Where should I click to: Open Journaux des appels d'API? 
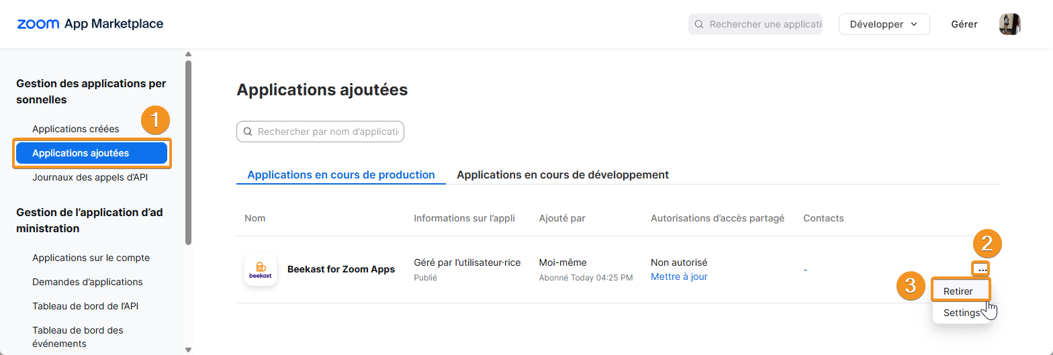click(90, 177)
